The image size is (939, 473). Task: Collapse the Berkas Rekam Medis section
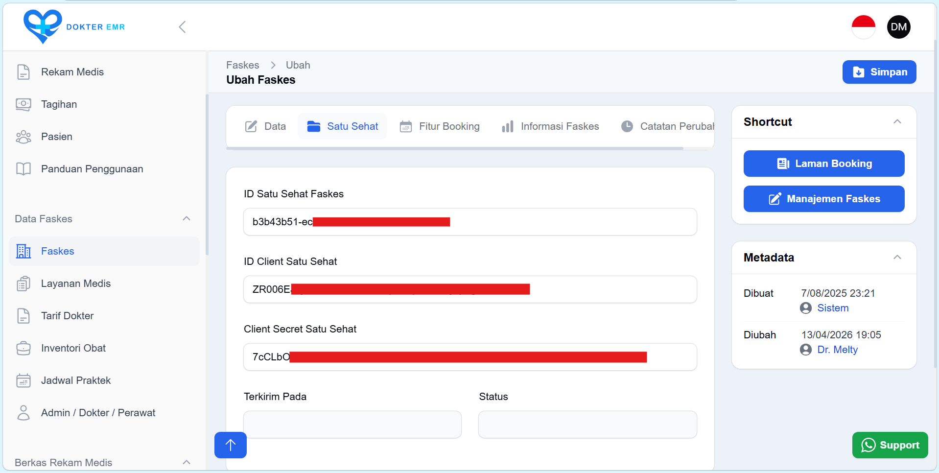(x=187, y=462)
